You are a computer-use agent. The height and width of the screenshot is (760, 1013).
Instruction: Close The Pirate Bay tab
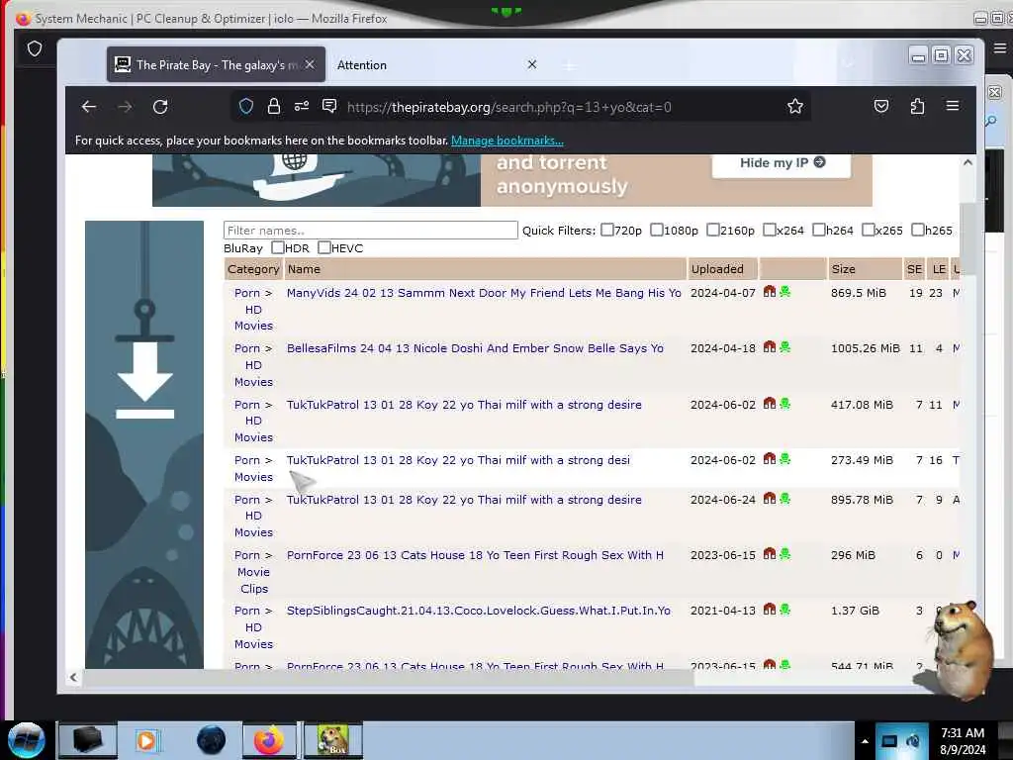[x=310, y=64]
